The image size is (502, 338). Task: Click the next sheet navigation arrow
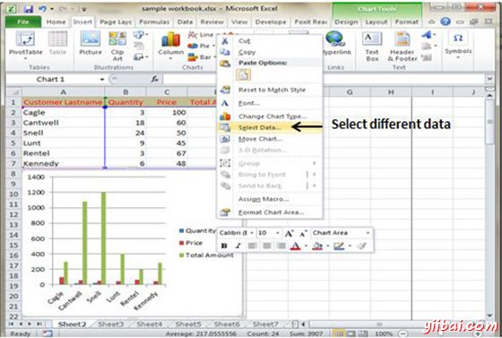coord(30,324)
